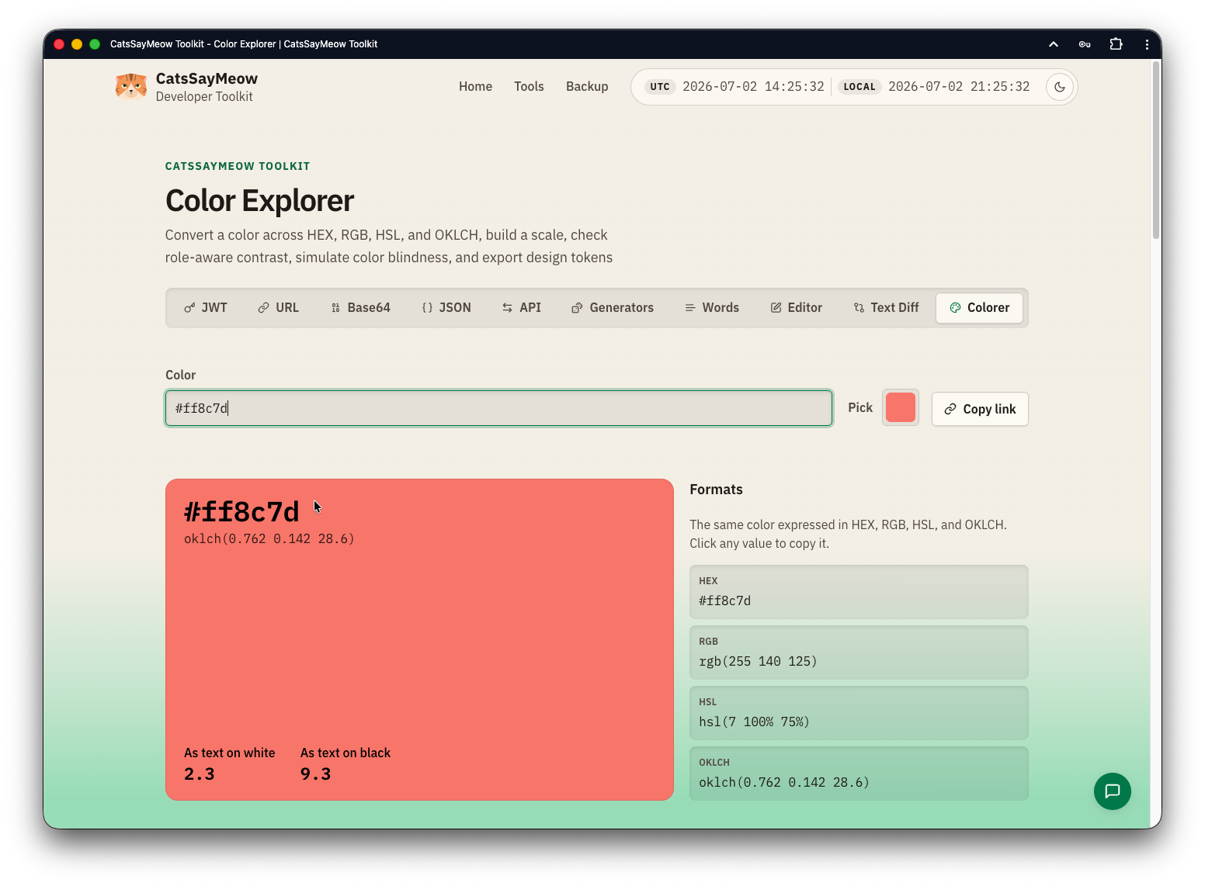
Task: Open the Tools navigation link
Action: tap(529, 87)
